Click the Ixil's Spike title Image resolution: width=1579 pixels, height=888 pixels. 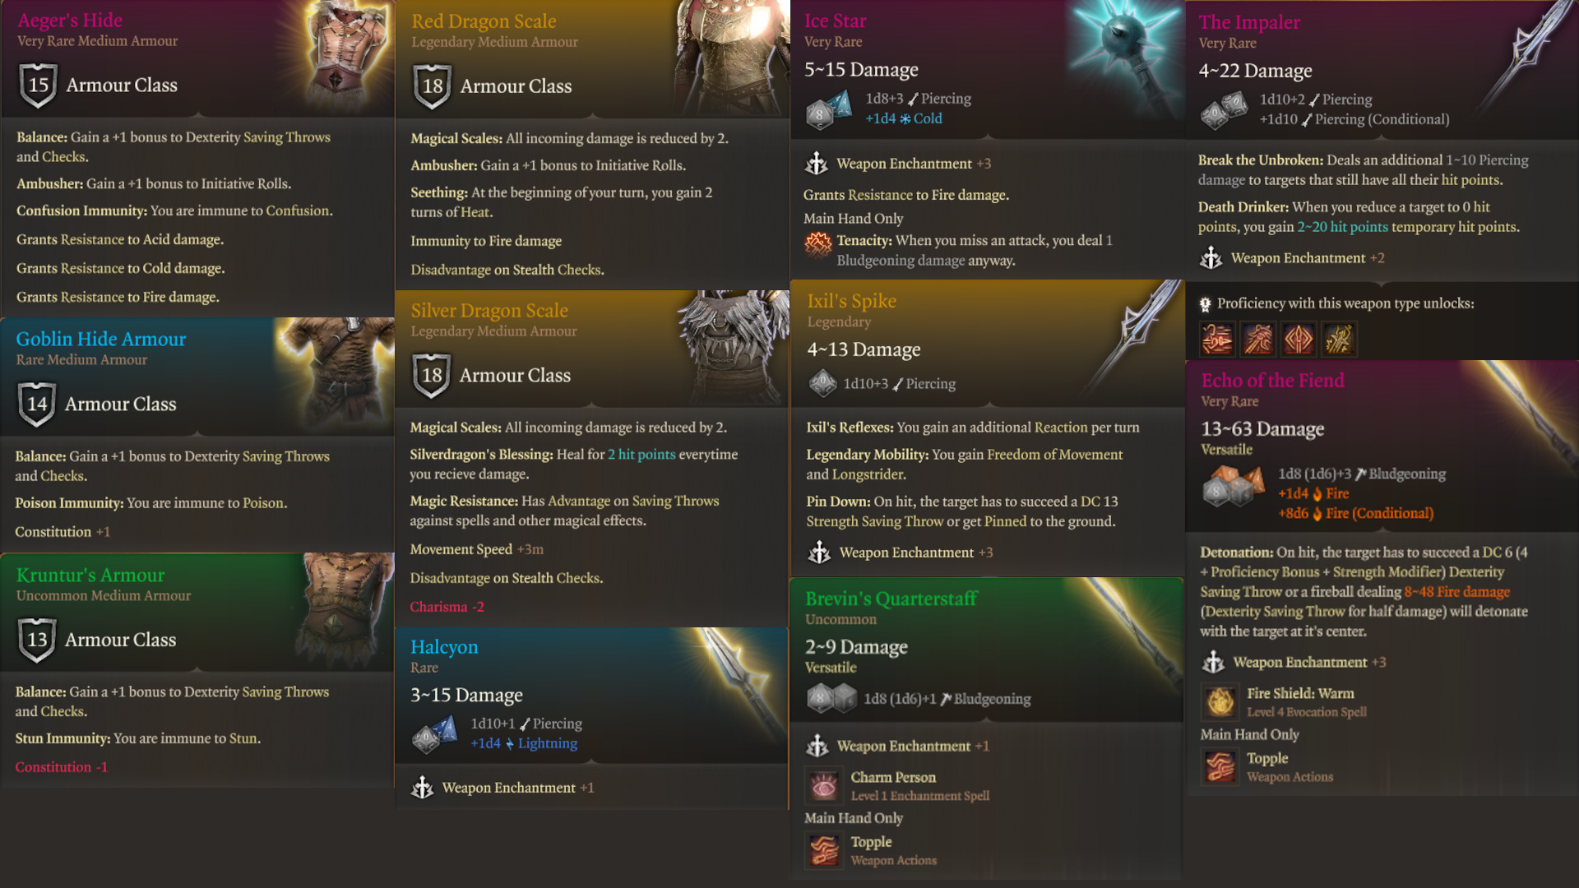point(851,302)
